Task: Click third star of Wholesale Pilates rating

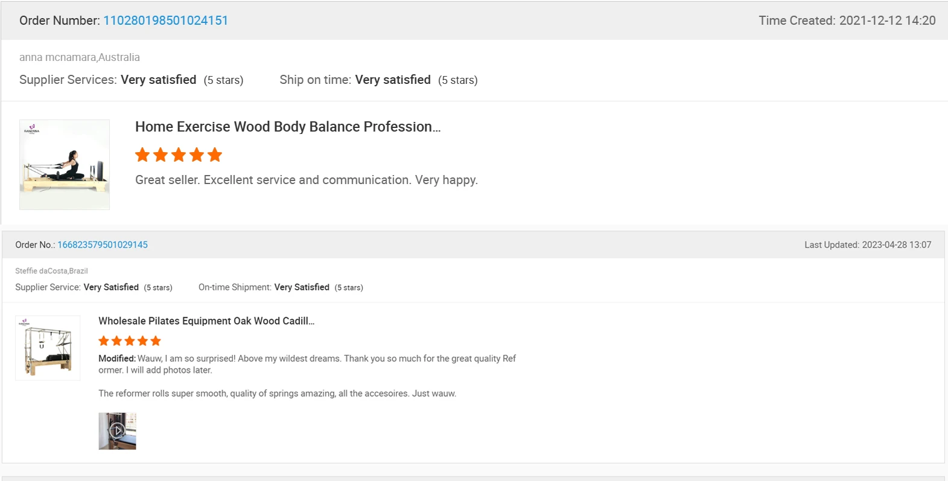Action: coord(130,341)
